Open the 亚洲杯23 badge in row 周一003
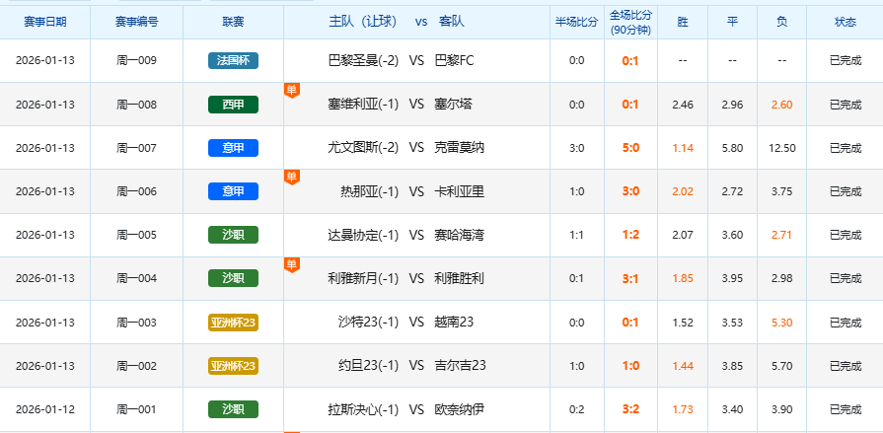The image size is (883, 433). 233,322
